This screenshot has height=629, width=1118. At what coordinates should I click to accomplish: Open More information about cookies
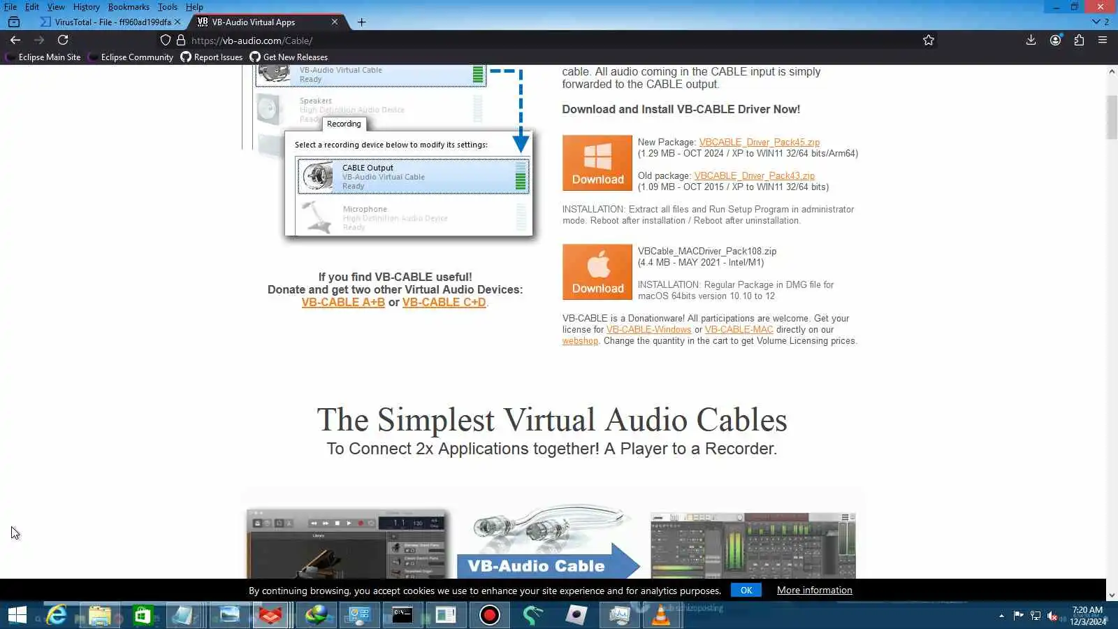click(x=815, y=590)
